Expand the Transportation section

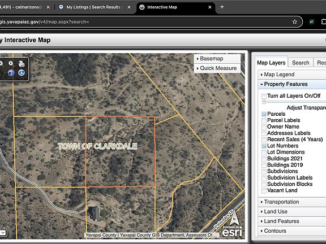pyautogui.click(x=292, y=202)
